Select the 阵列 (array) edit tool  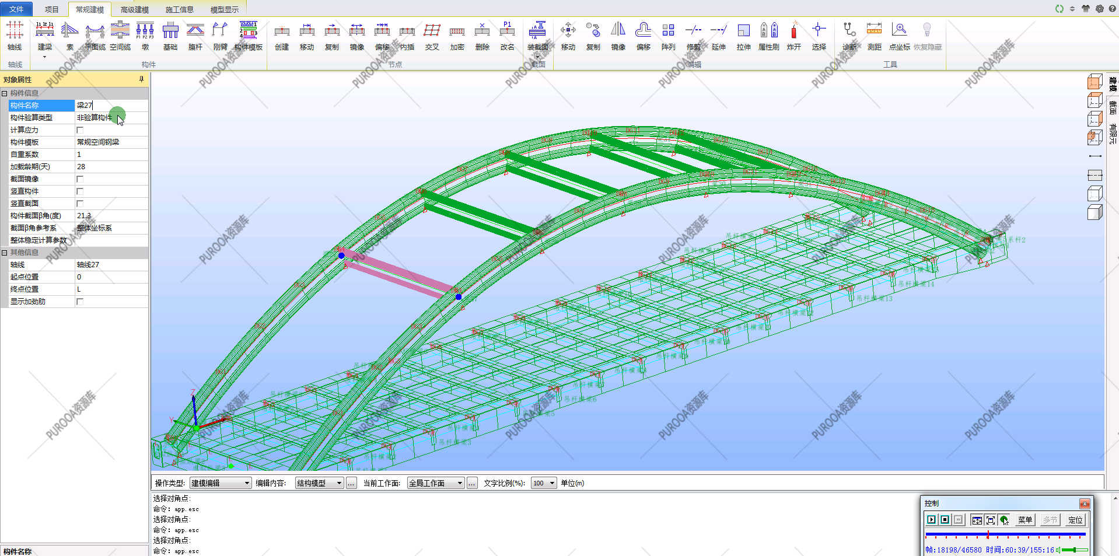click(x=668, y=35)
